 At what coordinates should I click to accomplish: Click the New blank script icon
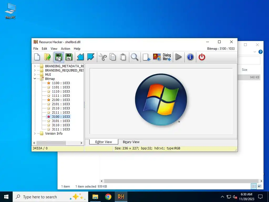tap(37, 57)
